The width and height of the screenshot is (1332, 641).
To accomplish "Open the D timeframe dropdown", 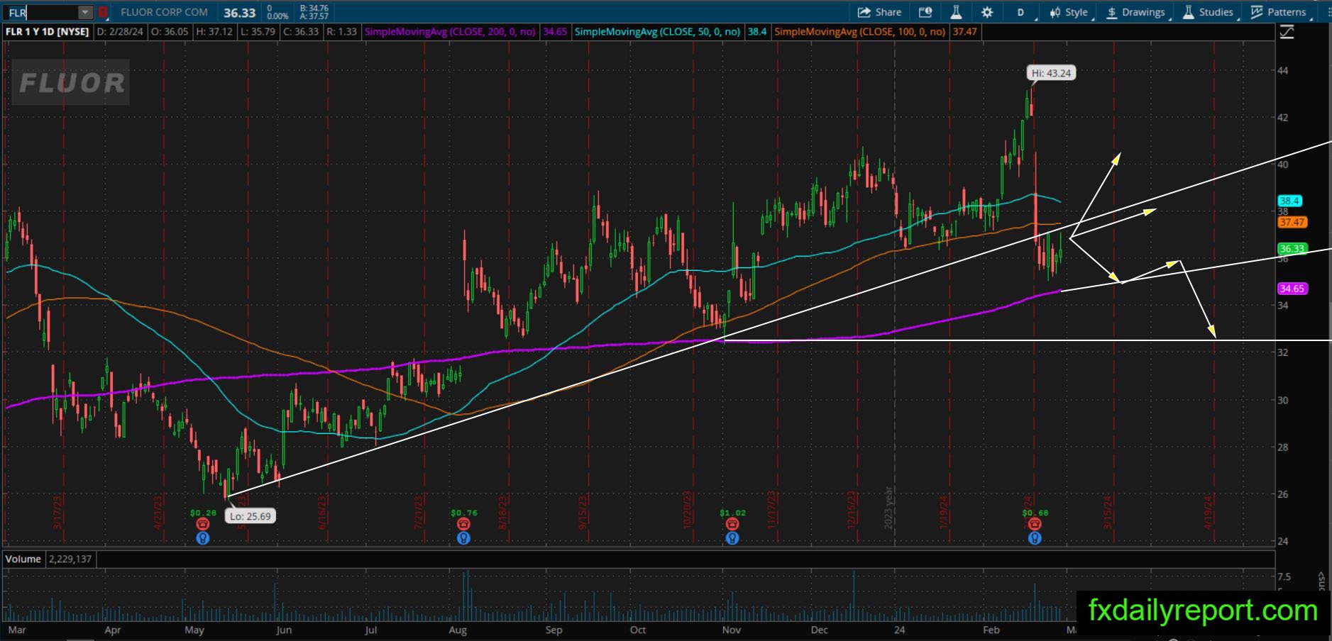I will [1023, 12].
